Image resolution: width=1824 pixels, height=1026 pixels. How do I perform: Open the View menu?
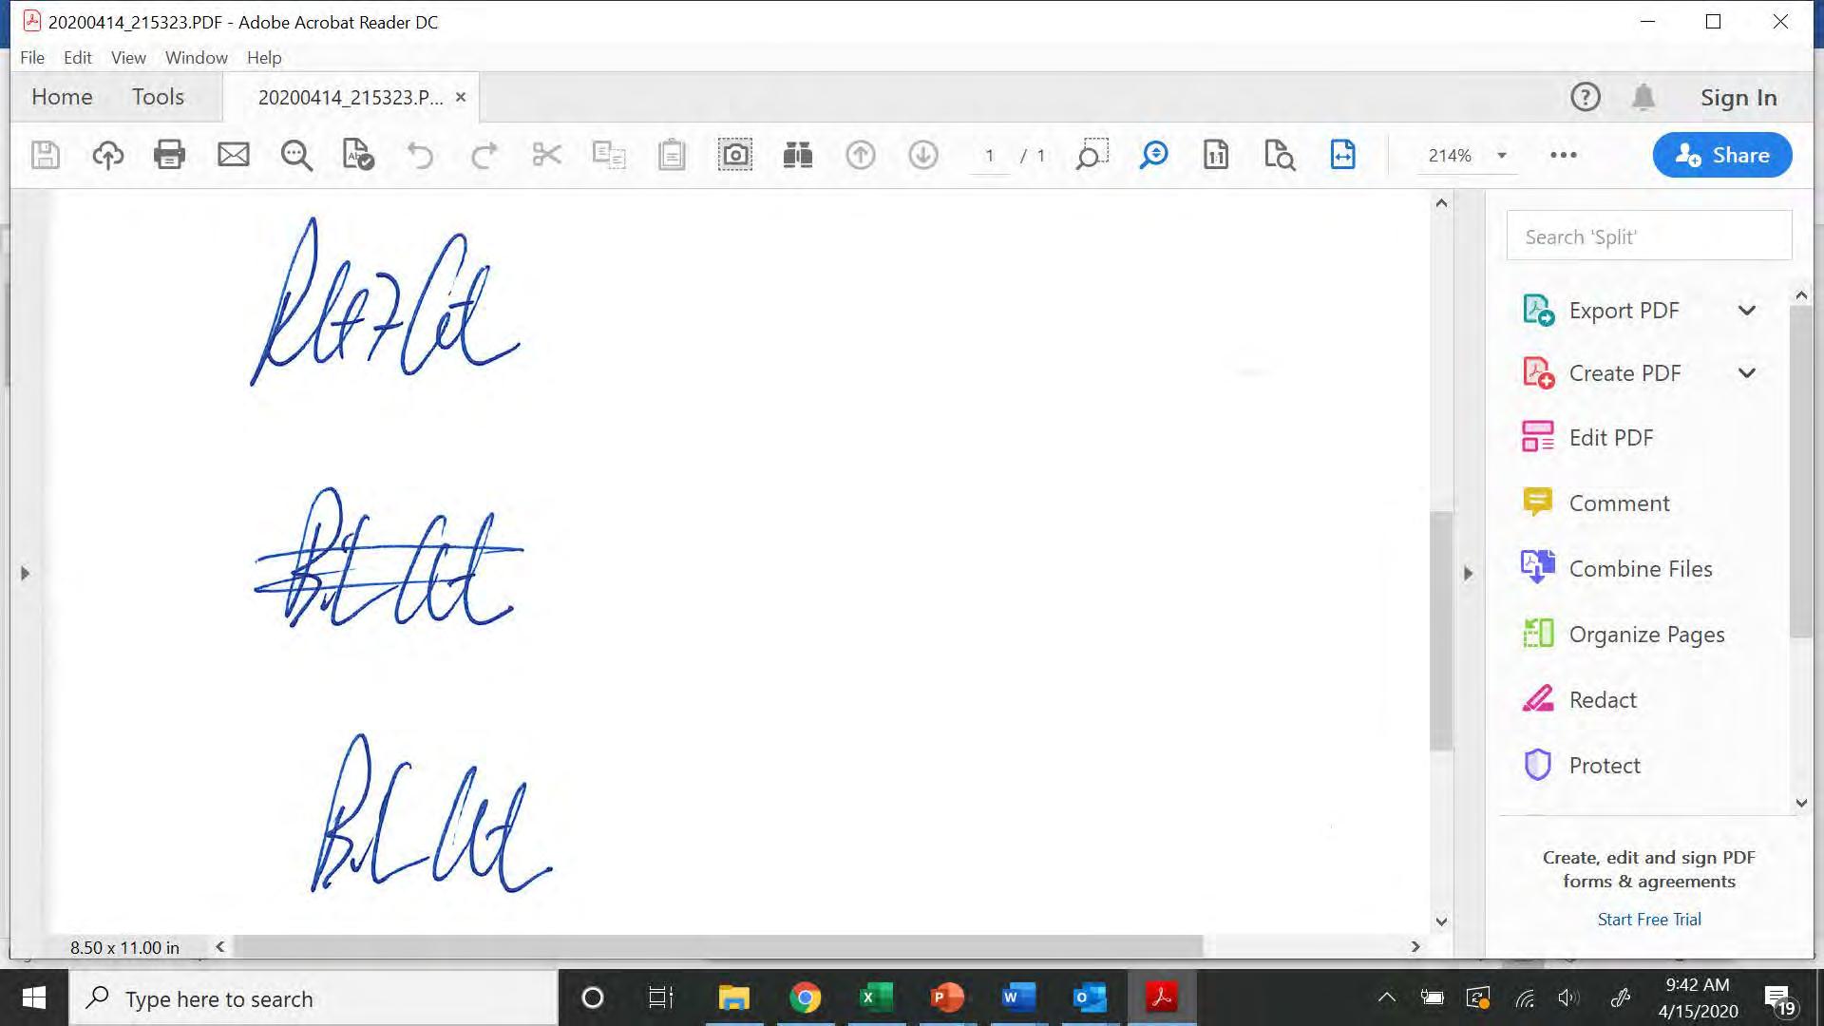click(x=127, y=58)
